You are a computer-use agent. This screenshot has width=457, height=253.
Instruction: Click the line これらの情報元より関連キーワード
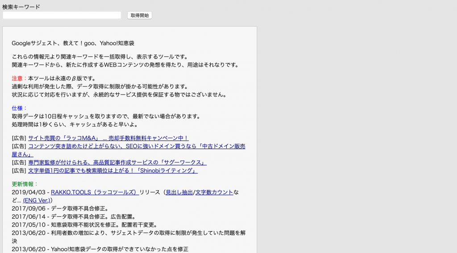pos(101,57)
